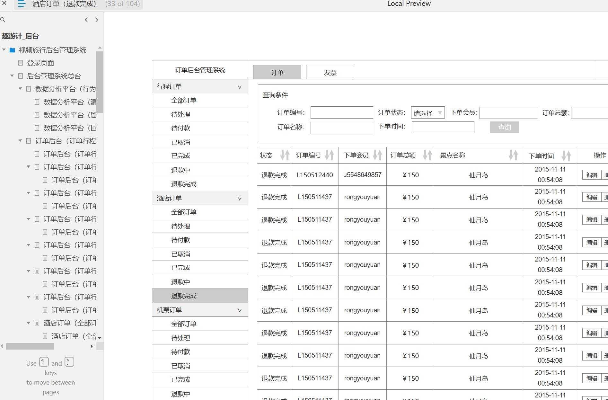Collapse the 行程订单 section chevron
Image resolution: width=608 pixels, height=400 pixels.
(x=239, y=86)
